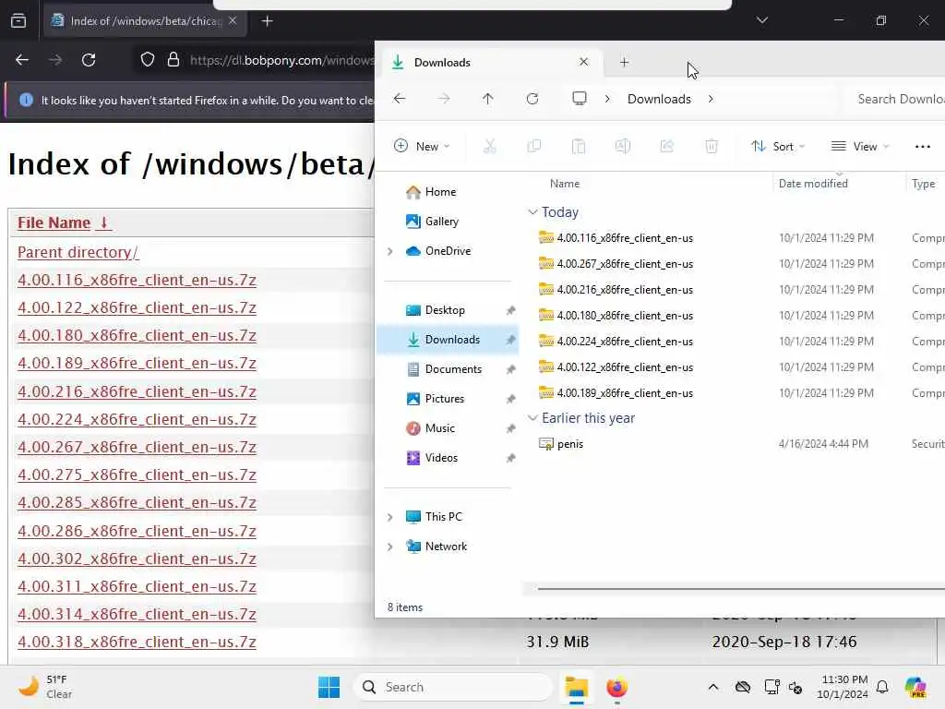Image resolution: width=945 pixels, height=709 pixels.
Task: Open the See more ellipsis menu in Explorer
Action: tap(922, 147)
